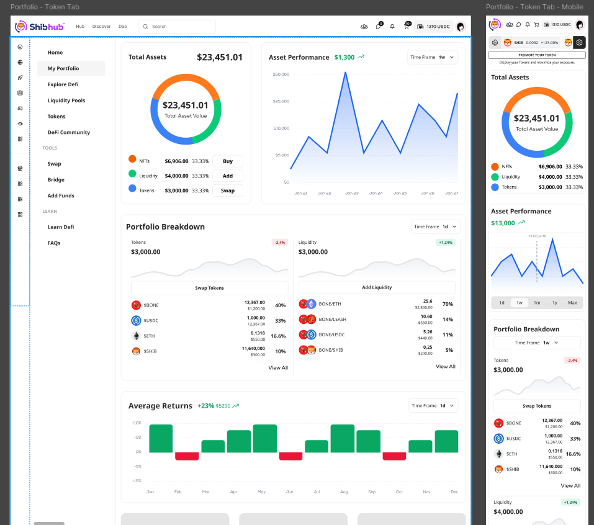The height and width of the screenshot is (525, 594).
Task: Click the blue Tokens legend dot on desktop
Action: (132, 188)
